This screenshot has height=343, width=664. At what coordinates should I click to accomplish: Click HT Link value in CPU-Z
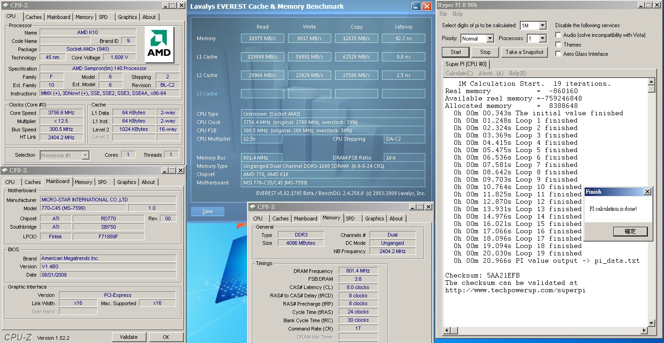61,137
